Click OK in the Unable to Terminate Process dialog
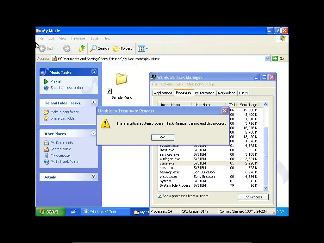324x243 pixels. (x=163, y=137)
